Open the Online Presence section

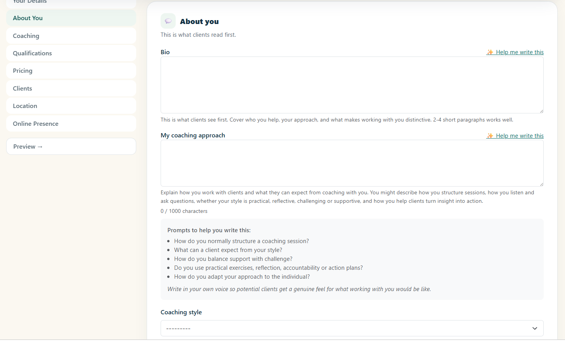click(x=71, y=124)
